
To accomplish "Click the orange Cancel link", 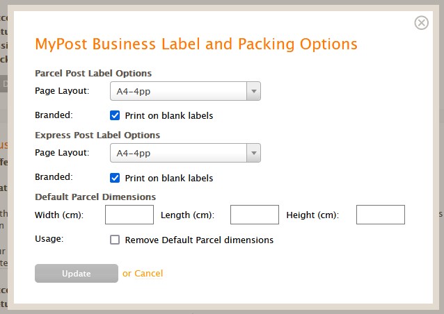I will [149, 273].
